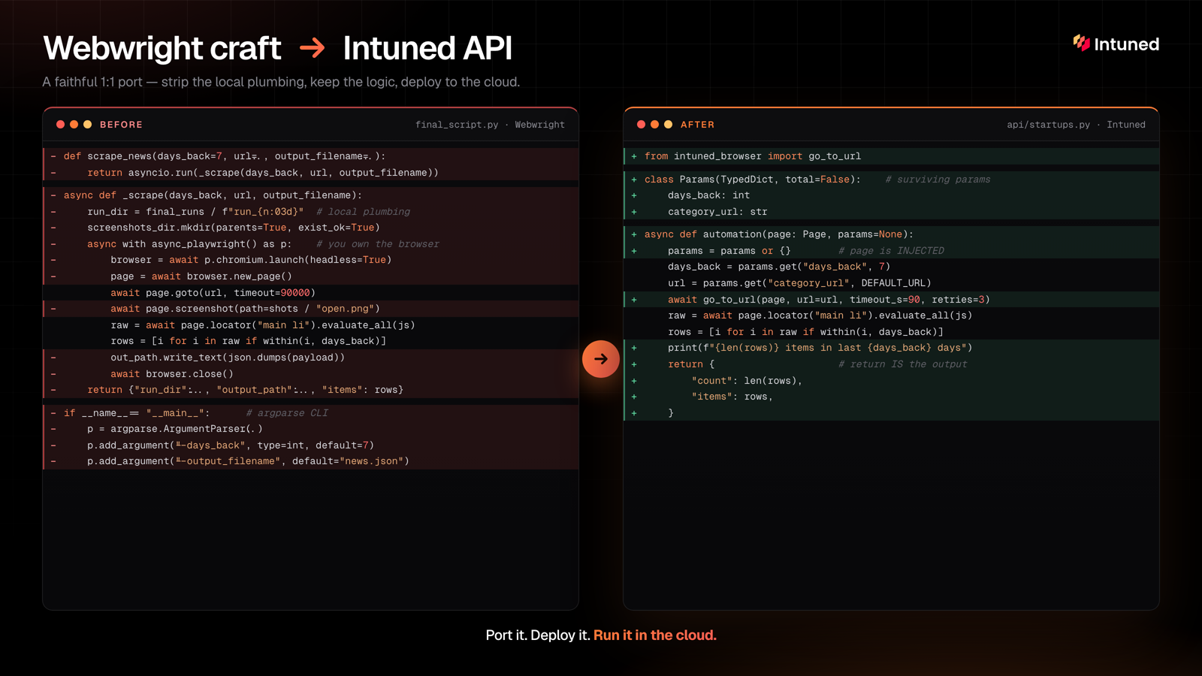
Task: Click AFTER panel 'rows = [i for i in raw' line
Action: coord(892,332)
